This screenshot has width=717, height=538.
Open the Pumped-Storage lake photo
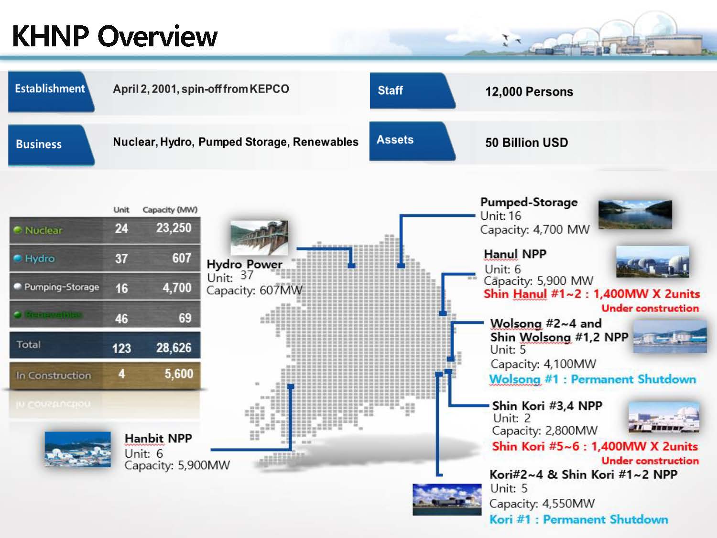click(635, 214)
